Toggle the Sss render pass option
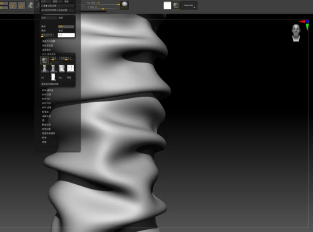Image resolution: width=313 pixels, height=232 pixels. [x=60, y=77]
